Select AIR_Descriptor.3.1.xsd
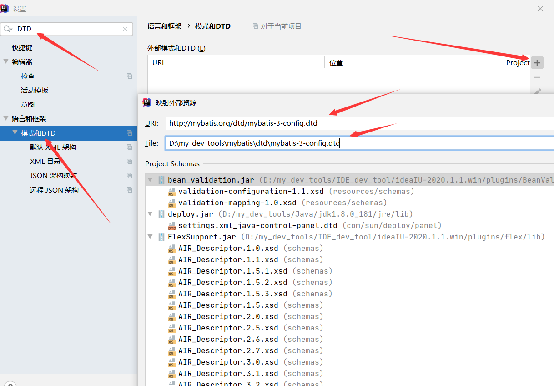Viewport: 554px width, 386px height. point(228,373)
